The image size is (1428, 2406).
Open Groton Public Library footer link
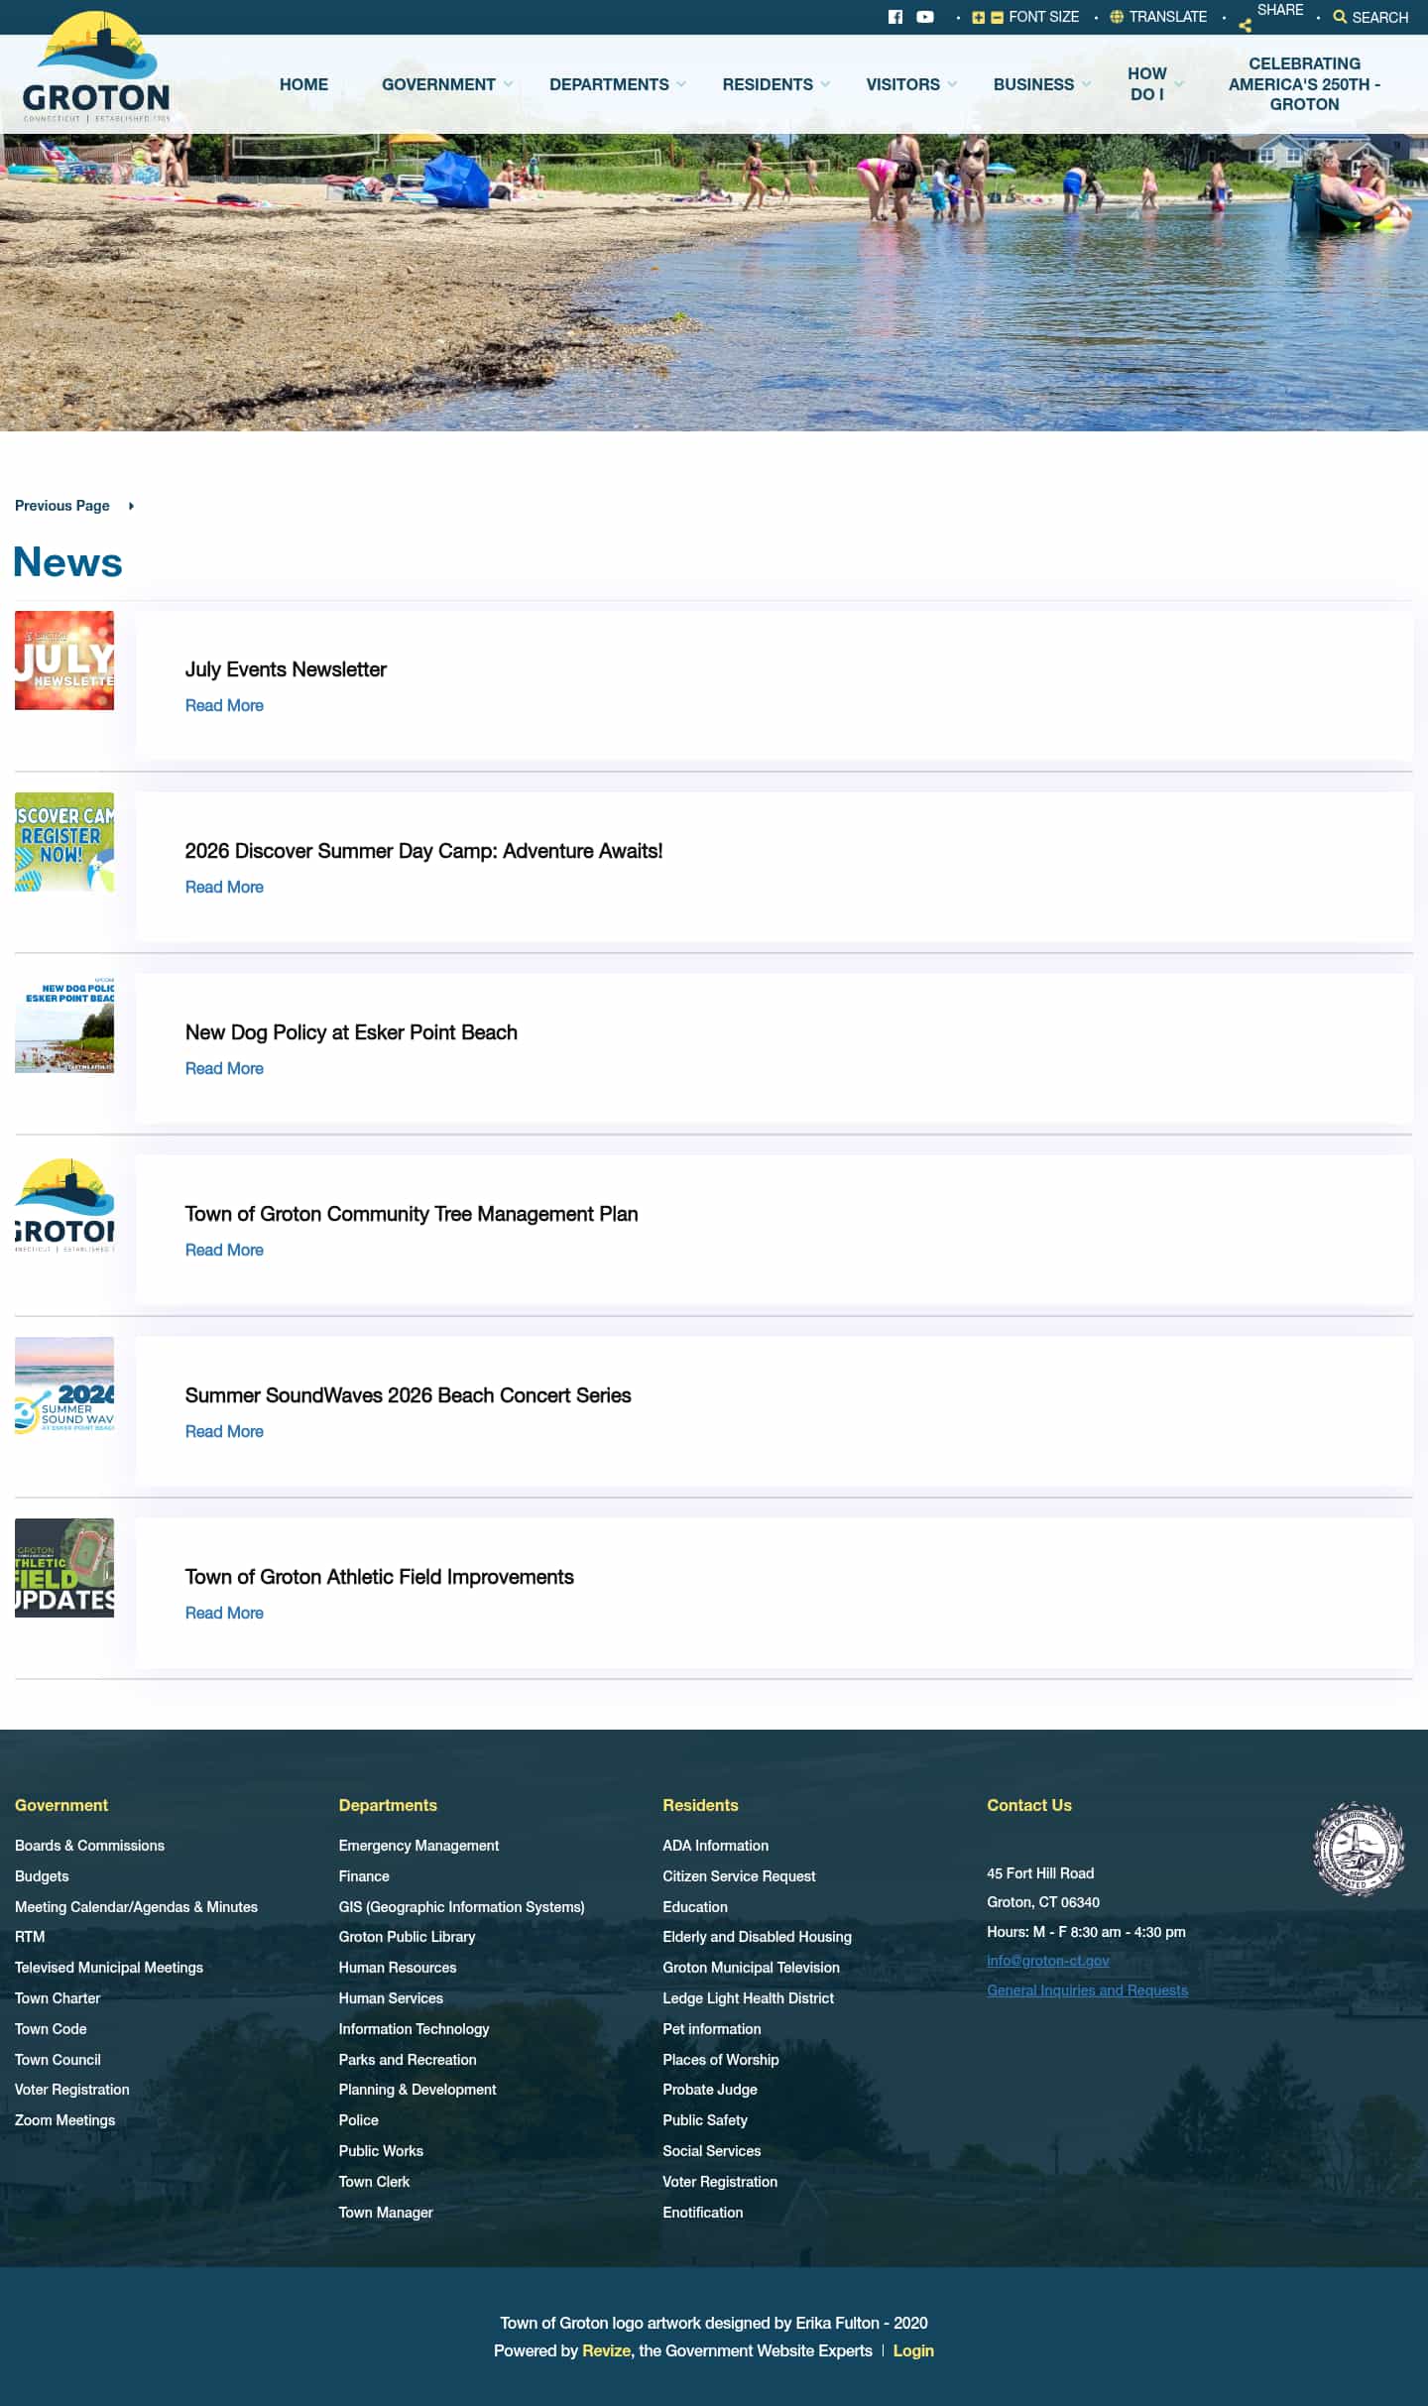tap(407, 1937)
